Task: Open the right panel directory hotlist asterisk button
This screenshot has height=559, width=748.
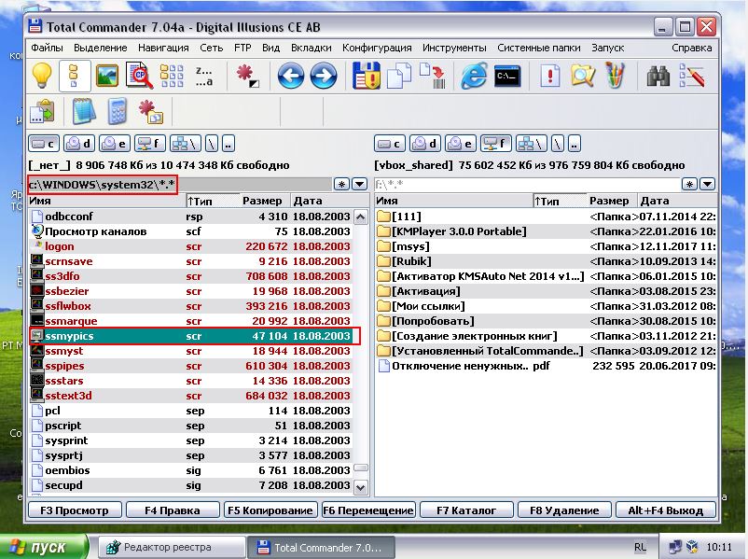Action: (689, 184)
